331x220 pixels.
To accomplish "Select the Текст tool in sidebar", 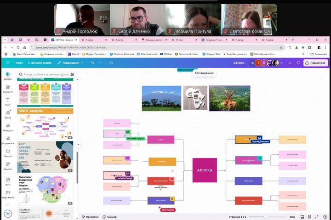I will (x=8, y=102).
